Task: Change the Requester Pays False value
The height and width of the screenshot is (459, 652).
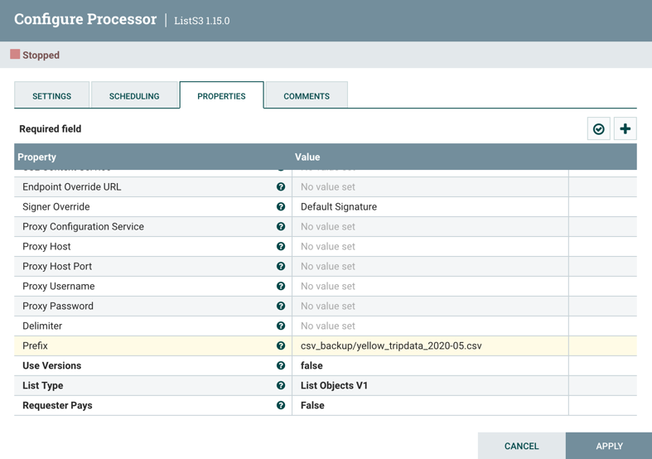Action: click(x=429, y=406)
